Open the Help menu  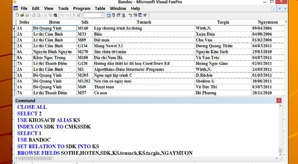135,8
